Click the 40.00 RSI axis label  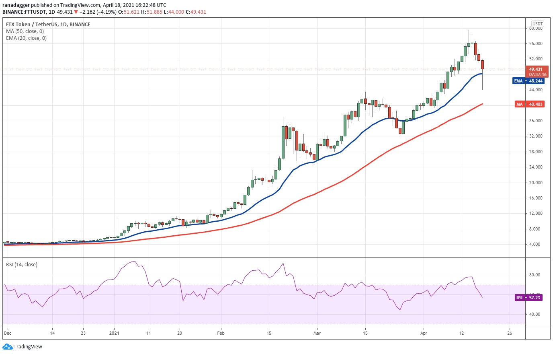(x=535, y=314)
